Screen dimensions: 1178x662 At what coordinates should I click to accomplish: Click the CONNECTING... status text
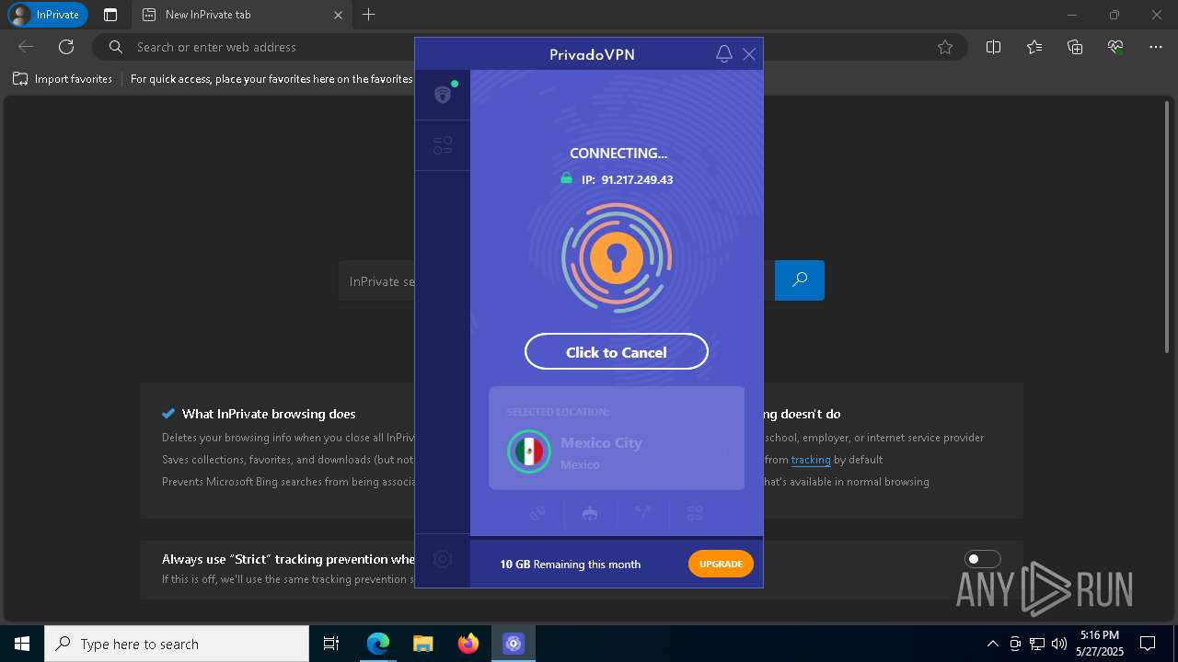[618, 154]
